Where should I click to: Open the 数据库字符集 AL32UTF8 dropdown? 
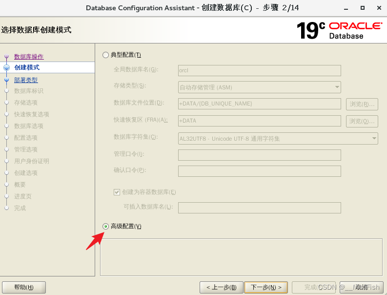click(278, 138)
